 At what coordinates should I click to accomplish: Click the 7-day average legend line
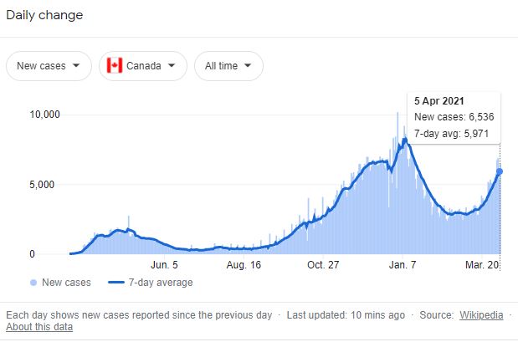point(121,283)
